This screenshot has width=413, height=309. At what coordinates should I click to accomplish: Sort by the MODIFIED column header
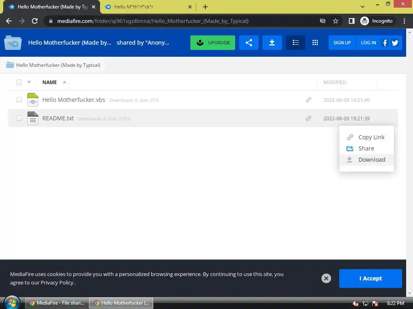pyautogui.click(x=335, y=82)
